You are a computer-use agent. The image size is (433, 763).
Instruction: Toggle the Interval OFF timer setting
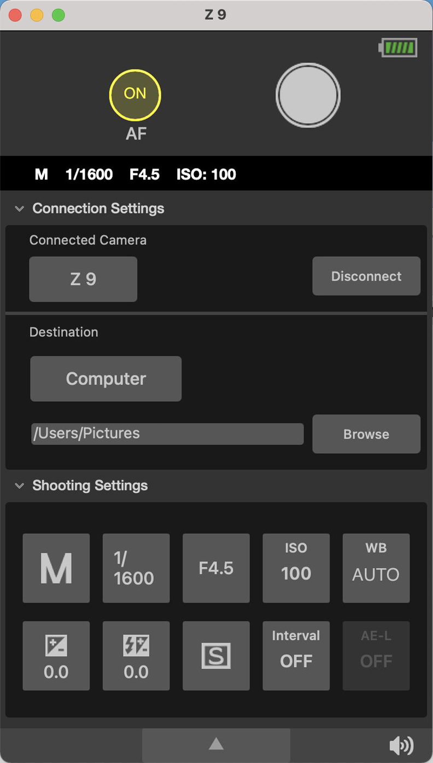(296, 656)
